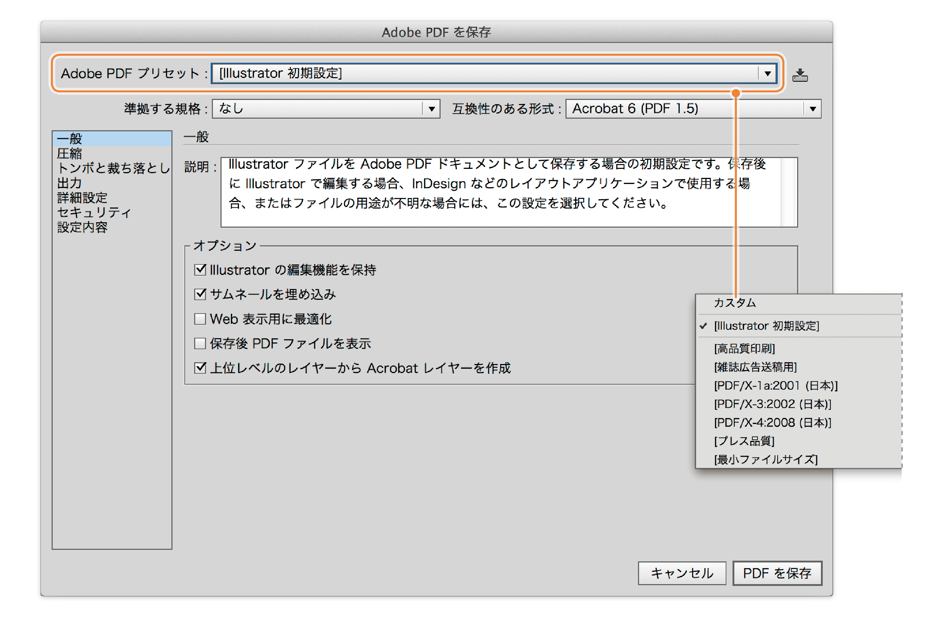Click the save preset icon beside preset dropdown
The width and height of the screenshot is (931, 622).
point(800,75)
